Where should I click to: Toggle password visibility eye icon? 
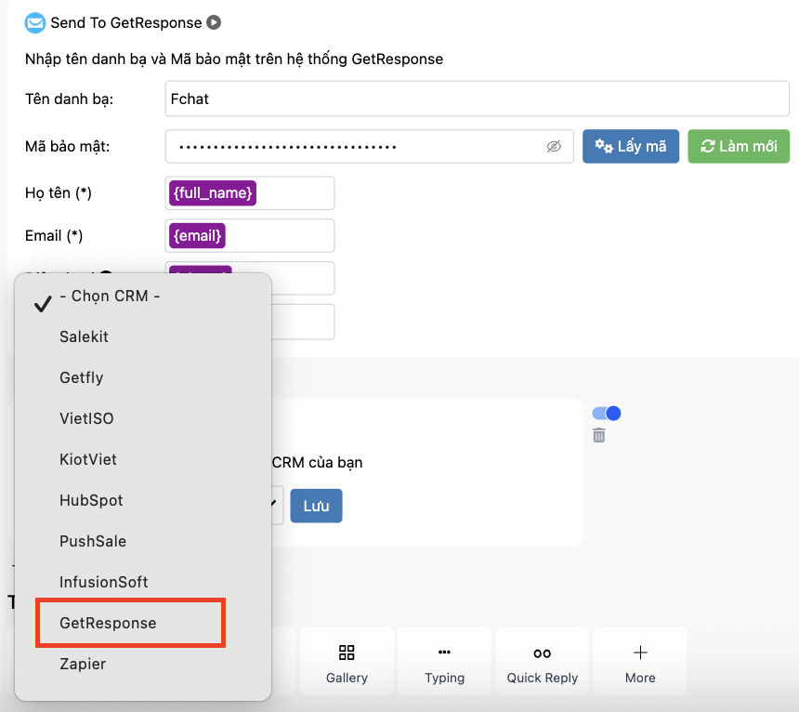[x=554, y=147]
